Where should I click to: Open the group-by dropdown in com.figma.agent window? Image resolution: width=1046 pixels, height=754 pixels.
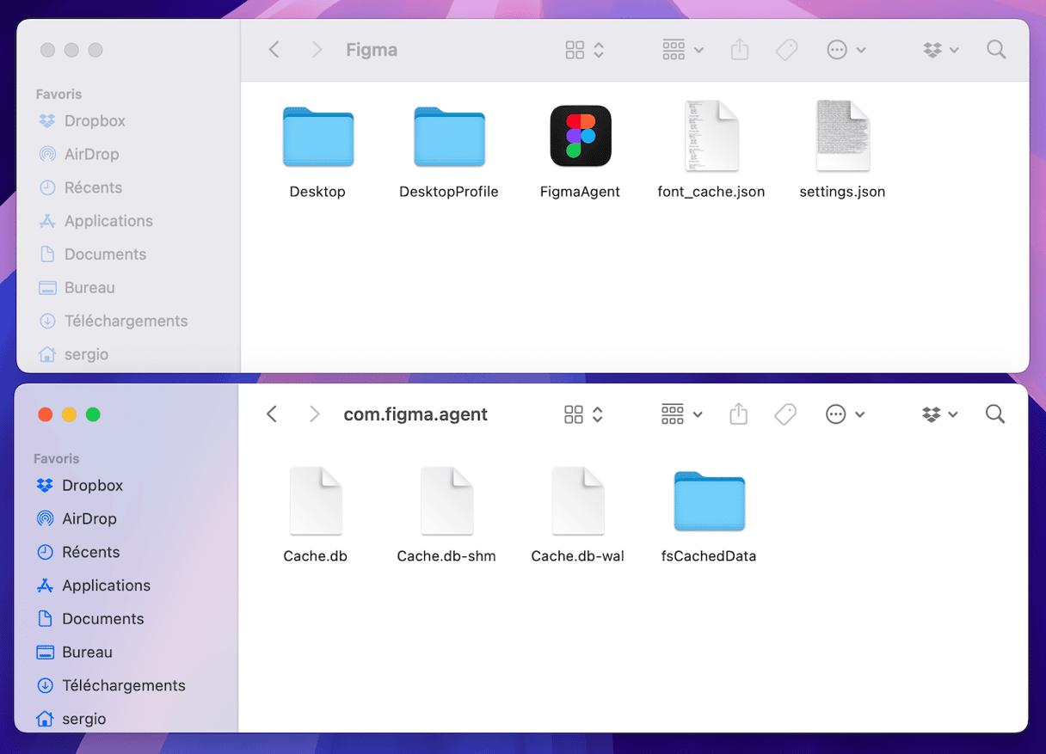click(x=681, y=414)
